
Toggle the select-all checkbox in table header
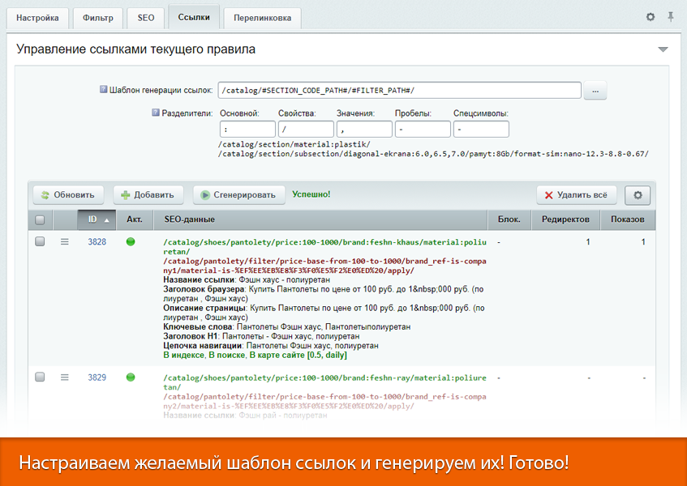tap(40, 220)
